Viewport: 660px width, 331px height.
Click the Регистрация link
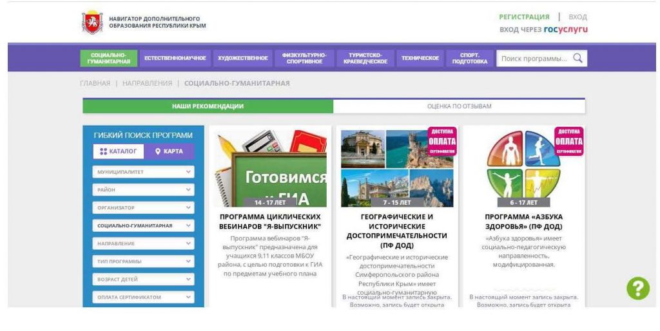pos(524,17)
